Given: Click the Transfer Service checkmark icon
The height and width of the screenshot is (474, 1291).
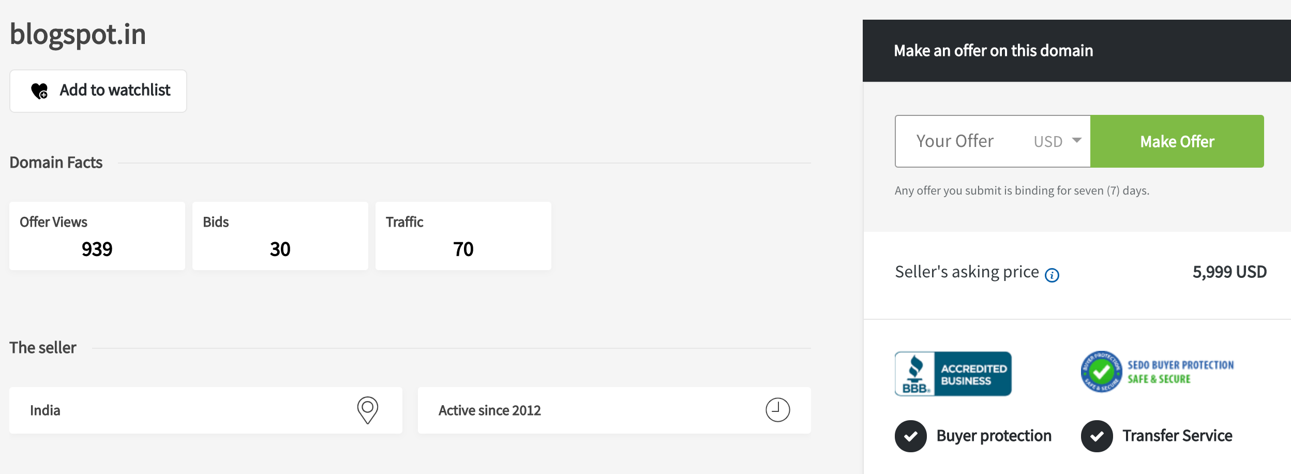Looking at the screenshot, I should (1097, 436).
